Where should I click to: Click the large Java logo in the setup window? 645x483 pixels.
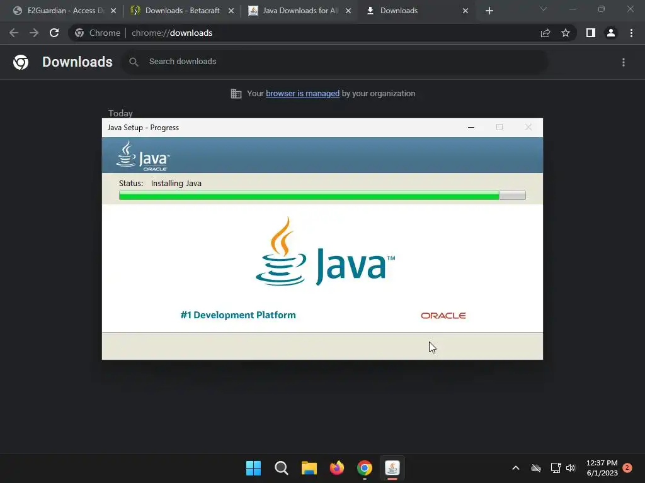[325, 252]
